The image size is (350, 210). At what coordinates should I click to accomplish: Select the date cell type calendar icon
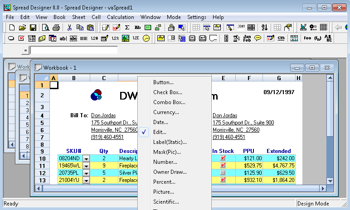53,38
